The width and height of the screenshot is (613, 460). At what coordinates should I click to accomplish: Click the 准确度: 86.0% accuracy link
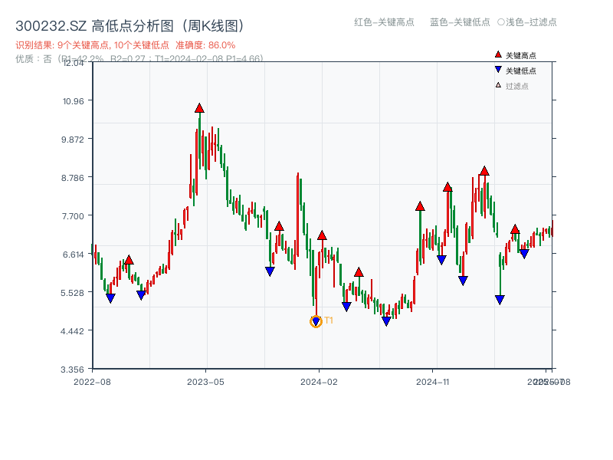[x=205, y=45]
